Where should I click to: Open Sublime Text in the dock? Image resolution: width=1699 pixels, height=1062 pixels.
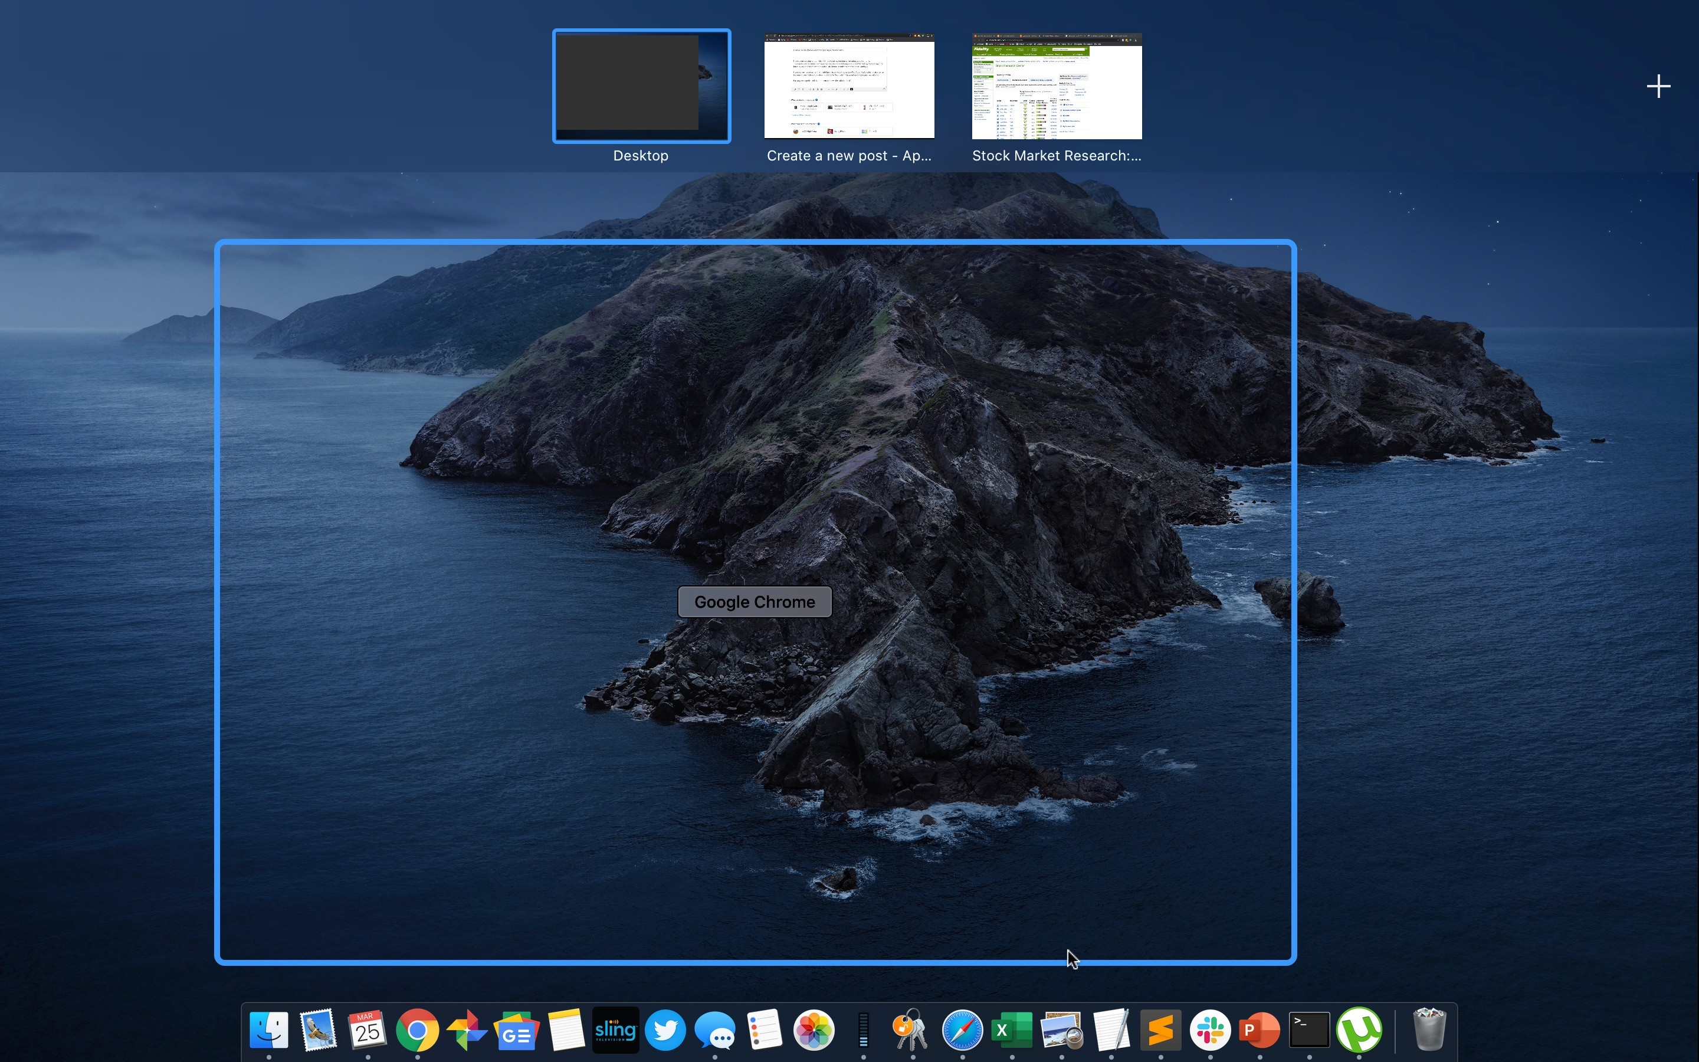pos(1160,1030)
